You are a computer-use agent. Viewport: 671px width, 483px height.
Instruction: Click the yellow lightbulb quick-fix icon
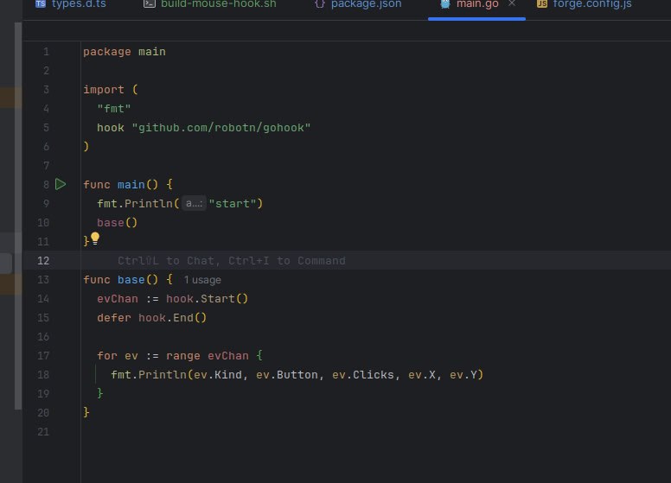point(95,238)
